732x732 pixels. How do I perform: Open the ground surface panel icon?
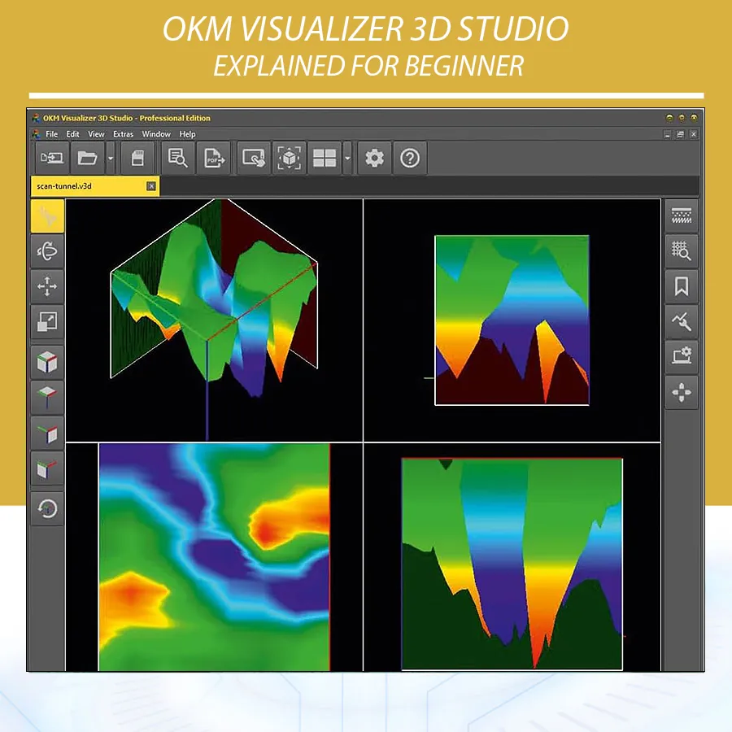(x=682, y=216)
